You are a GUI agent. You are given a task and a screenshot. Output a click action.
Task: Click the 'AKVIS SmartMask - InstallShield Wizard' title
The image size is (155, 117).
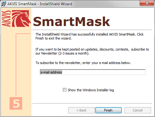pos(40,4)
